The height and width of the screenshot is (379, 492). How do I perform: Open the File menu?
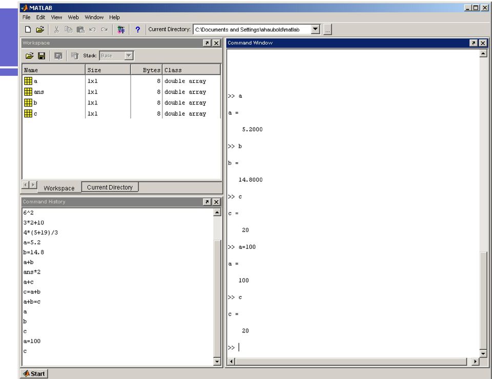tap(26, 17)
